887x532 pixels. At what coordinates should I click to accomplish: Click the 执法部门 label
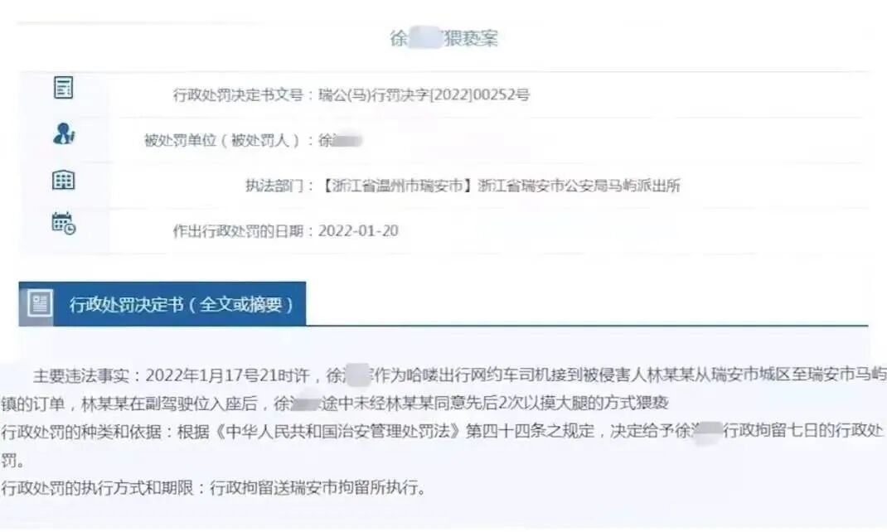point(274,186)
